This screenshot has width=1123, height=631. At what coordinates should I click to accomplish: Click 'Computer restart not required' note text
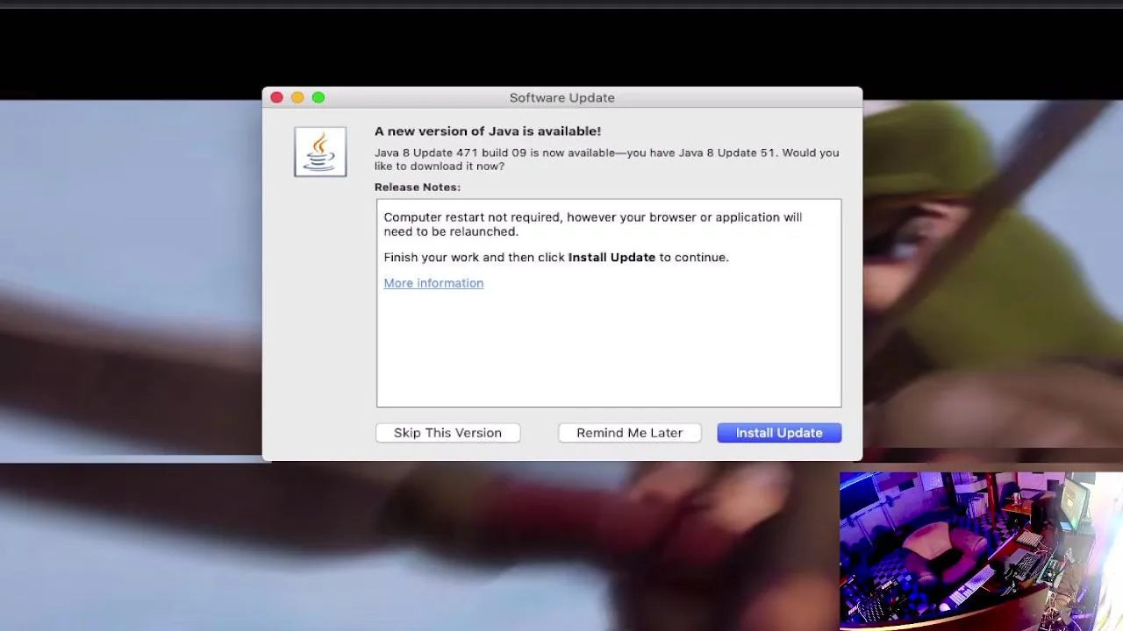point(593,224)
